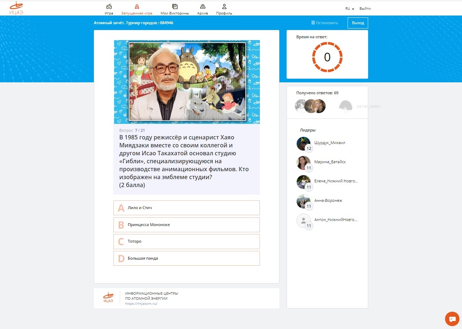Open the Игра gamepad icon

(x=109, y=7)
